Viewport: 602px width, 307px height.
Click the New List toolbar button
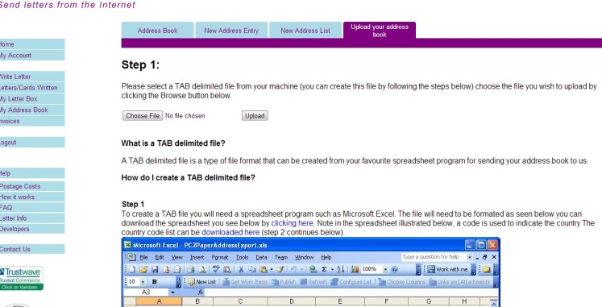click(202, 282)
